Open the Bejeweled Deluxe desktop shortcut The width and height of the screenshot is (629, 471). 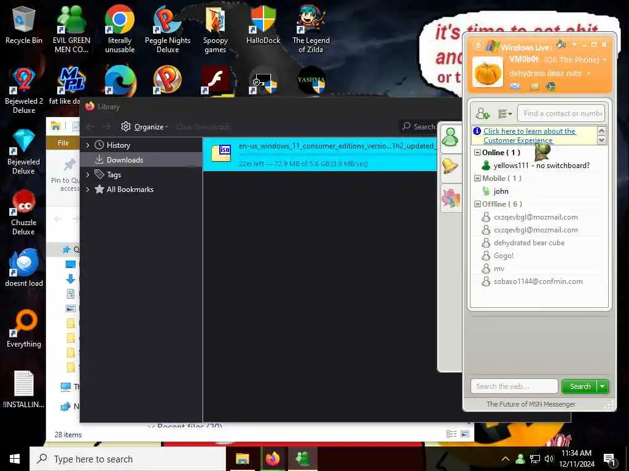24,151
